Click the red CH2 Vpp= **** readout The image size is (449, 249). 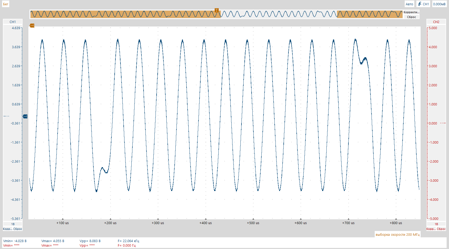point(87,245)
